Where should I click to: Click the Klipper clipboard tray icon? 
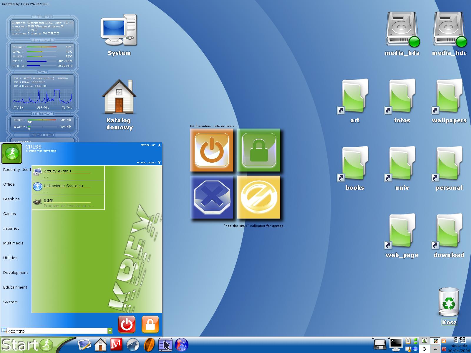point(408,341)
